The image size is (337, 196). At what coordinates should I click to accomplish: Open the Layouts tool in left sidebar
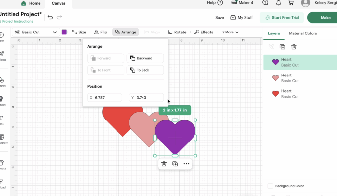[2, 165]
